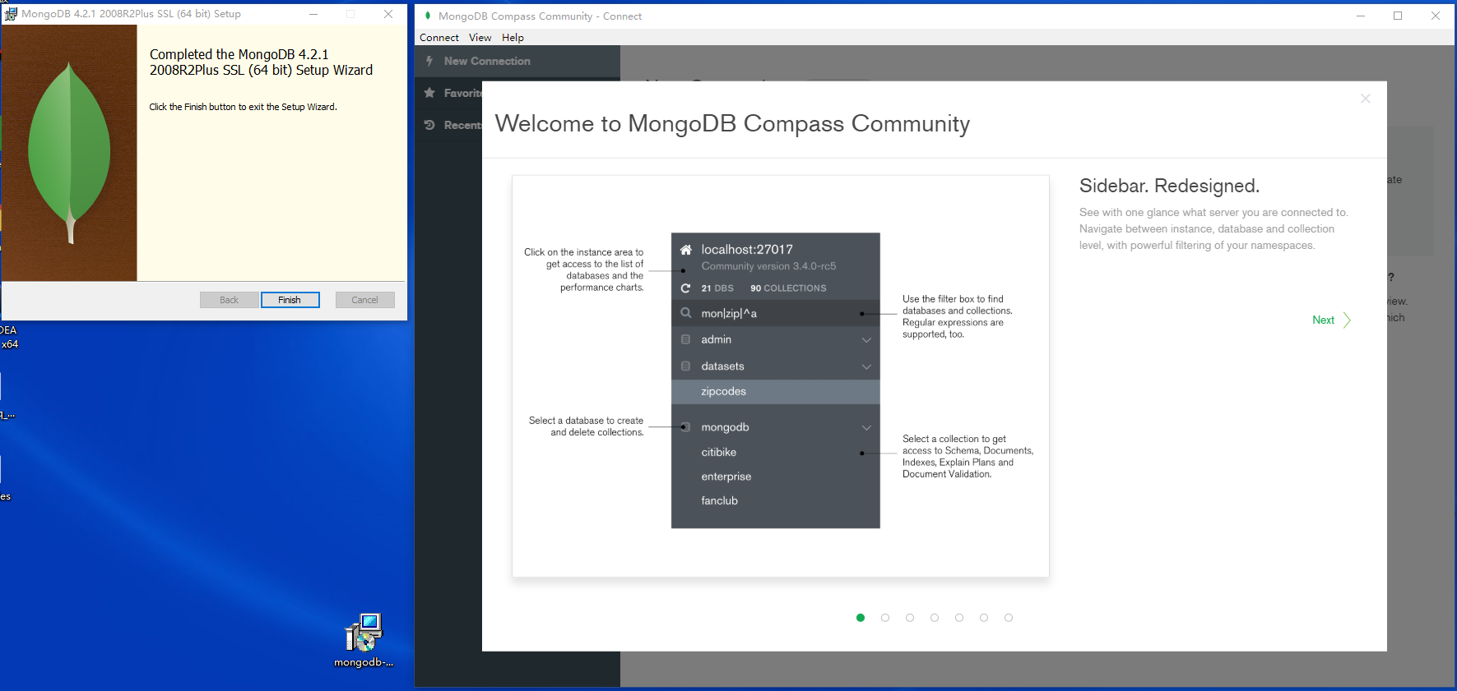Click the database icon beside admin

coord(685,339)
